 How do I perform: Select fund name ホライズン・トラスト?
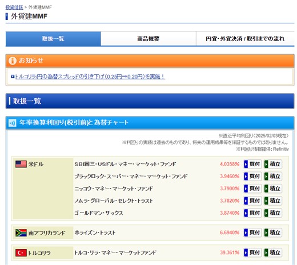click(95, 232)
